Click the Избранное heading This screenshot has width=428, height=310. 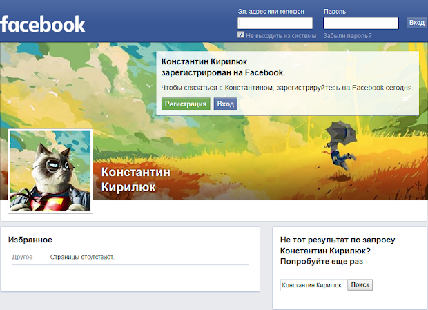[30, 240]
